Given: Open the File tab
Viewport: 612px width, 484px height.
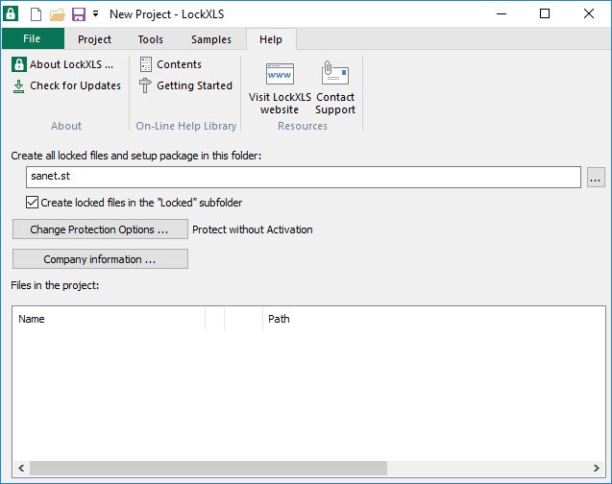Looking at the screenshot, I should pyautogui.click(x=33, y=38).
